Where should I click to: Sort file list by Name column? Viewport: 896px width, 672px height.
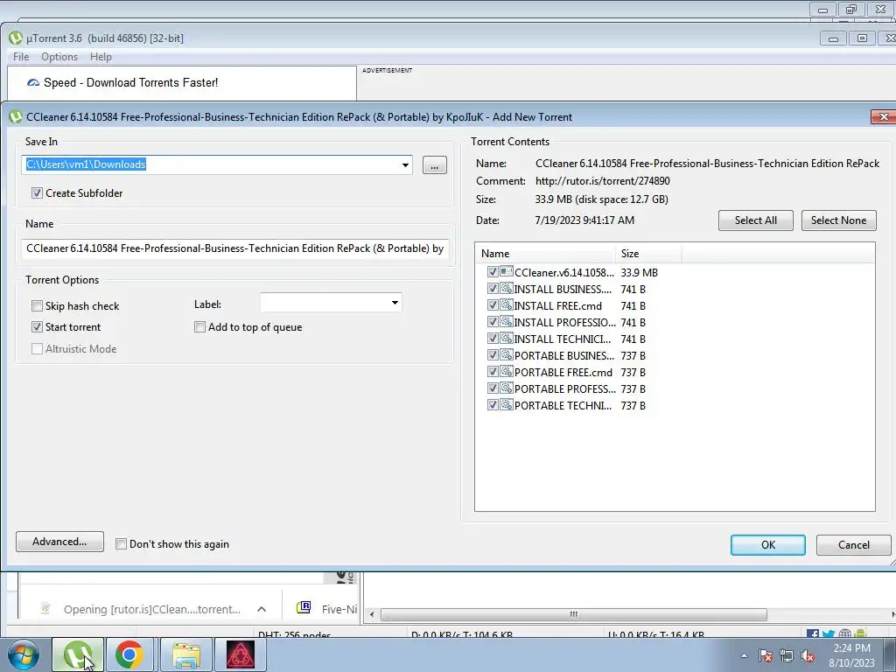[545, 253]
